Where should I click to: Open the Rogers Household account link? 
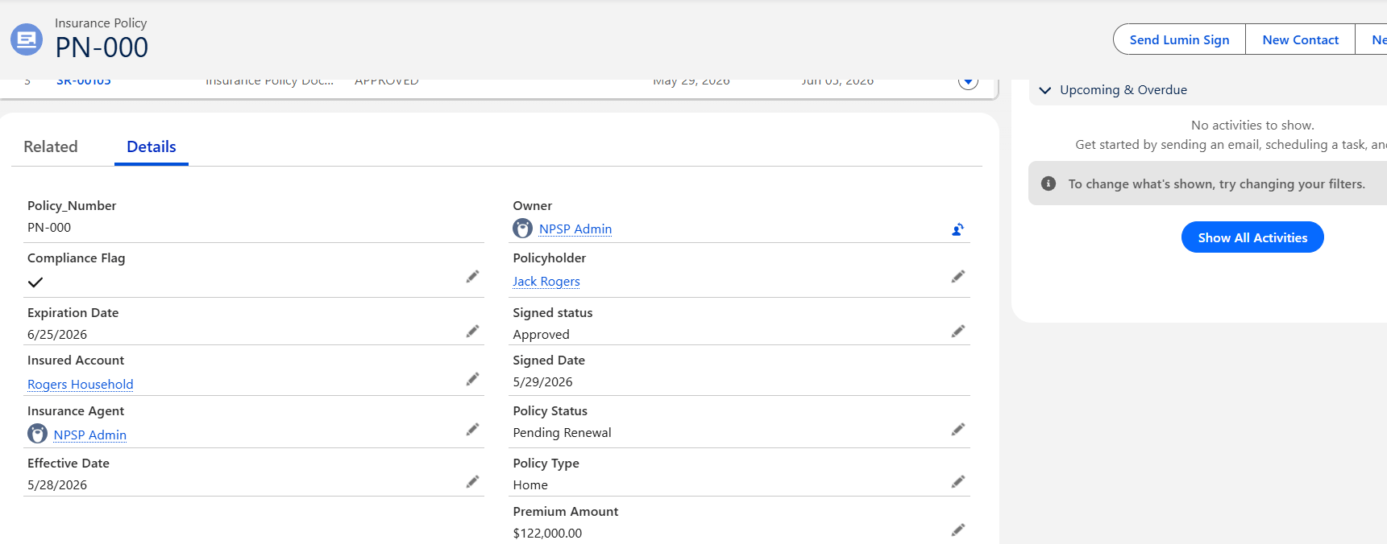(81, 385)
